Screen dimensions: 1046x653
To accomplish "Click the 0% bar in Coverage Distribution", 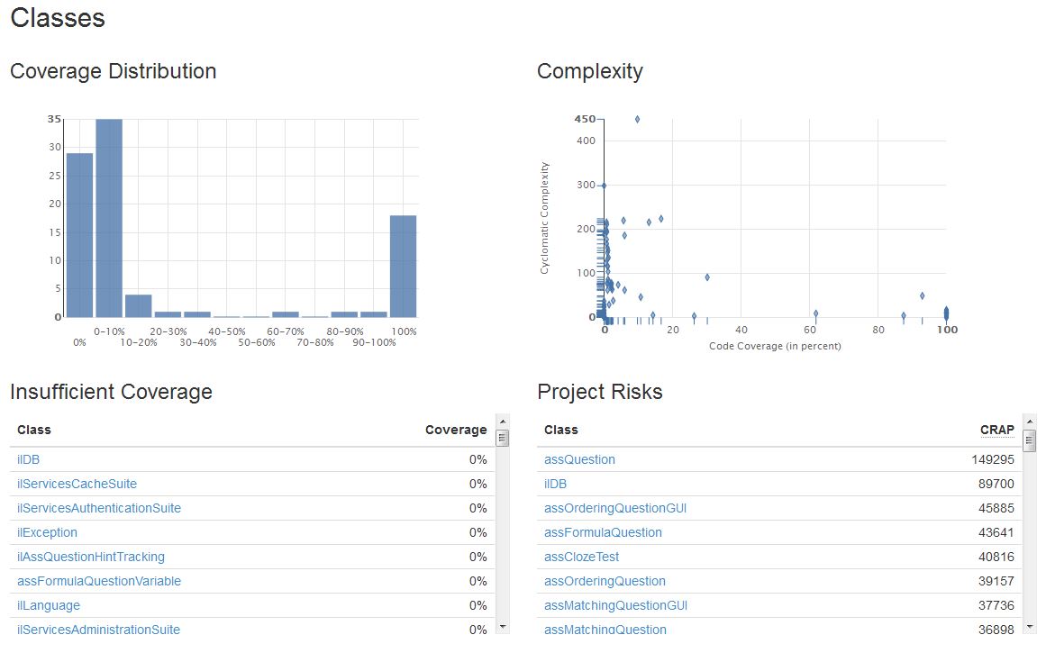I will pos(79,235).
